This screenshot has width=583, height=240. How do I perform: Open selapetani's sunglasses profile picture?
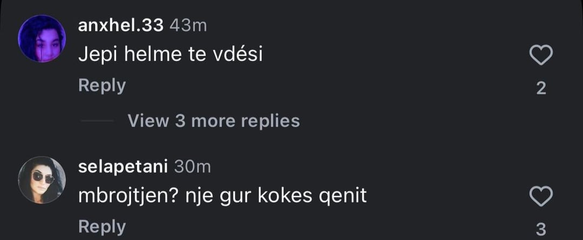tap(42, 180)
